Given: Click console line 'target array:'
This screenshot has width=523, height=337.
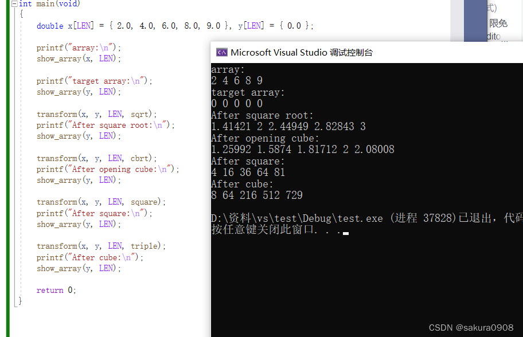Looking at the screenshot, I should click(x=248, y=92).
